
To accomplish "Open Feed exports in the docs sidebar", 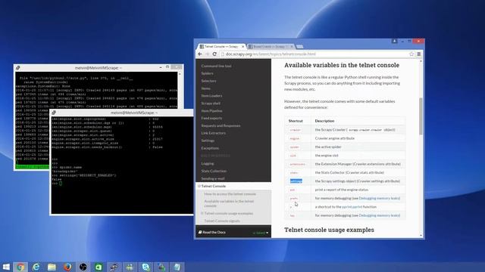I will pos(211,118).
